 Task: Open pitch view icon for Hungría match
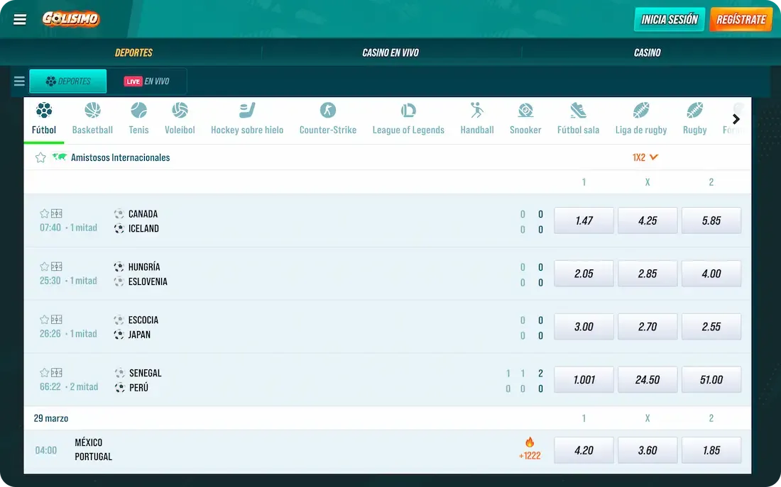[57, 267]
